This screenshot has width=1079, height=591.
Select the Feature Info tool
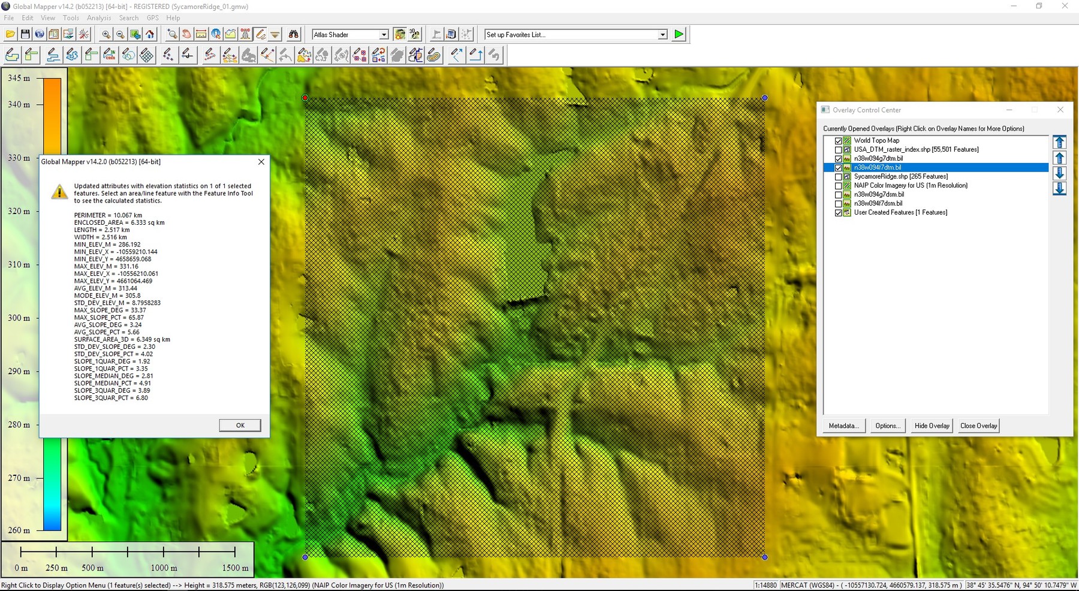point(216,34)
